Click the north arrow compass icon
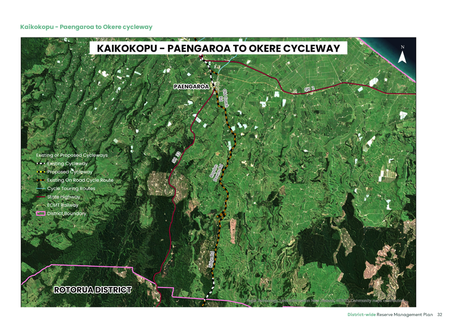This screenshot has height=327, width=462. [x=403, y=57]
